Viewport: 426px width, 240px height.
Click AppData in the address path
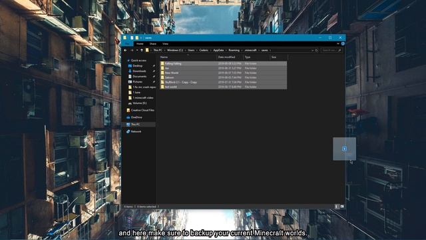pyautogui.click(x=218, y=51)
